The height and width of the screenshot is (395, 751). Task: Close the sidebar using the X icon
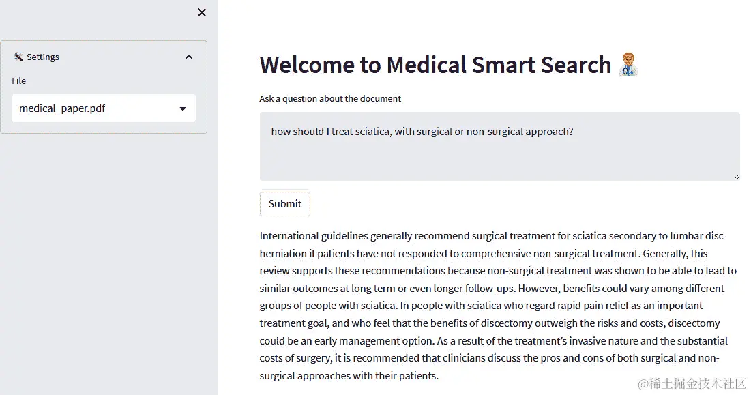click(202, 12)
